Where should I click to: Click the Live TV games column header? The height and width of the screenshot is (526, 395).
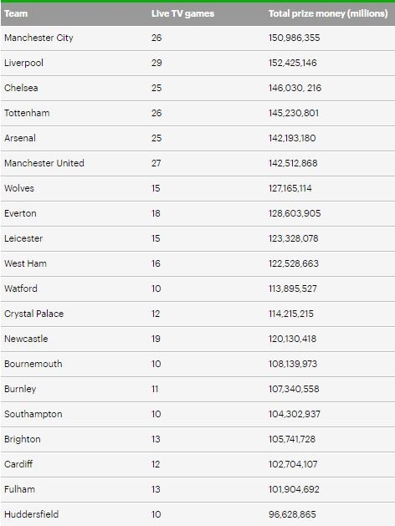(x=182, y=13)
